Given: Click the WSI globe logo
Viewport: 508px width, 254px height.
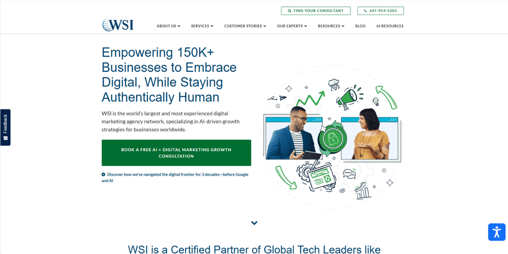Looking at the screenshot, I should [118, 25].
